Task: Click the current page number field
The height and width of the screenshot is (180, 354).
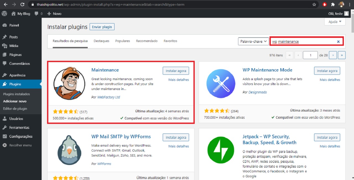Action: 310,55
